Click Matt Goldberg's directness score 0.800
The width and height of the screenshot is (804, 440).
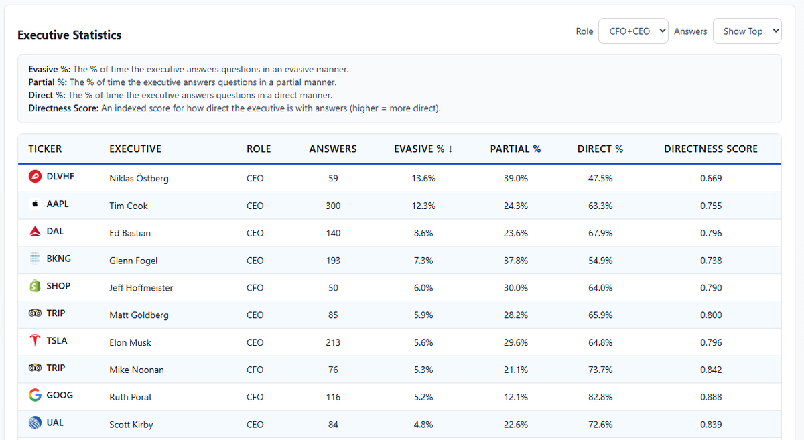(711, 315)
